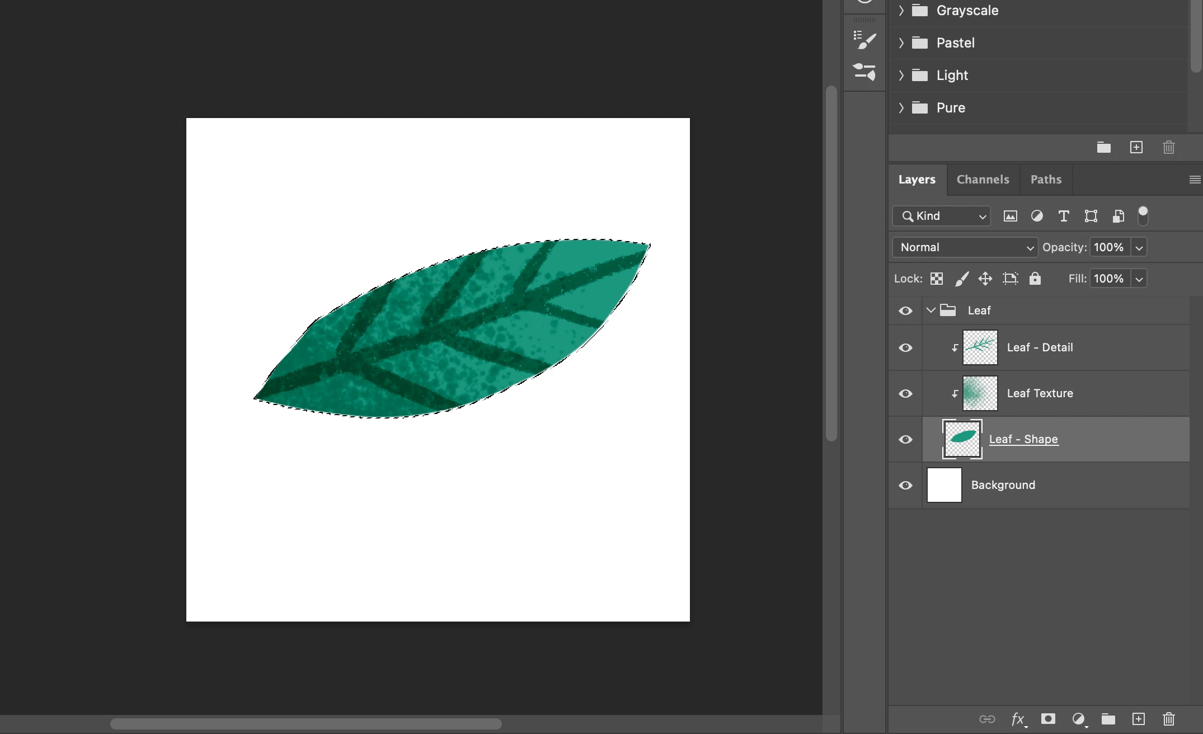Hide the Background layer visibility
Screen dimensions: 1203x734
tap(905, 485)
